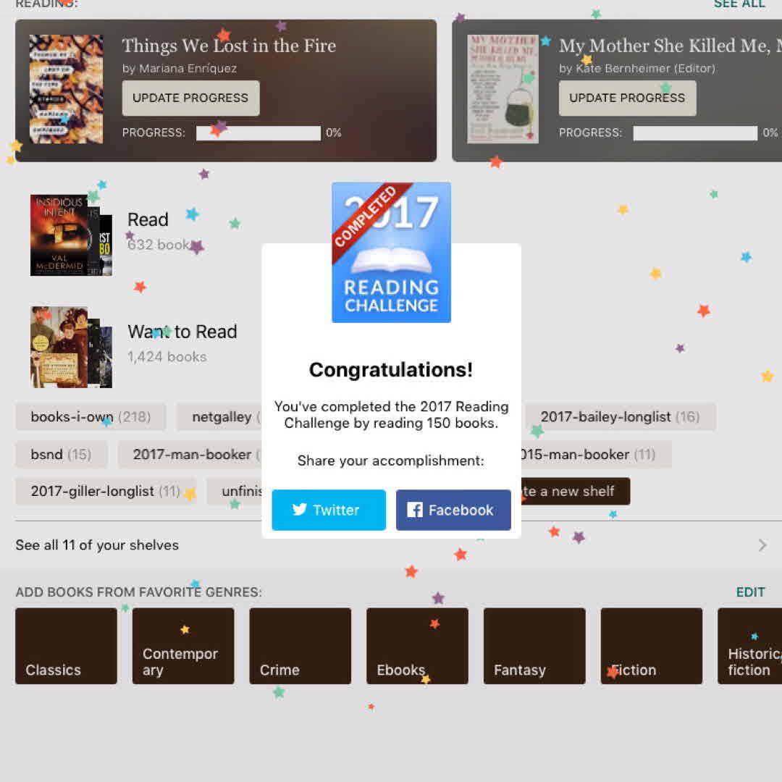Expand See all 11 of your shelves chevron
The width and height of the screenshot is (782, 782).
coord(762,545)
